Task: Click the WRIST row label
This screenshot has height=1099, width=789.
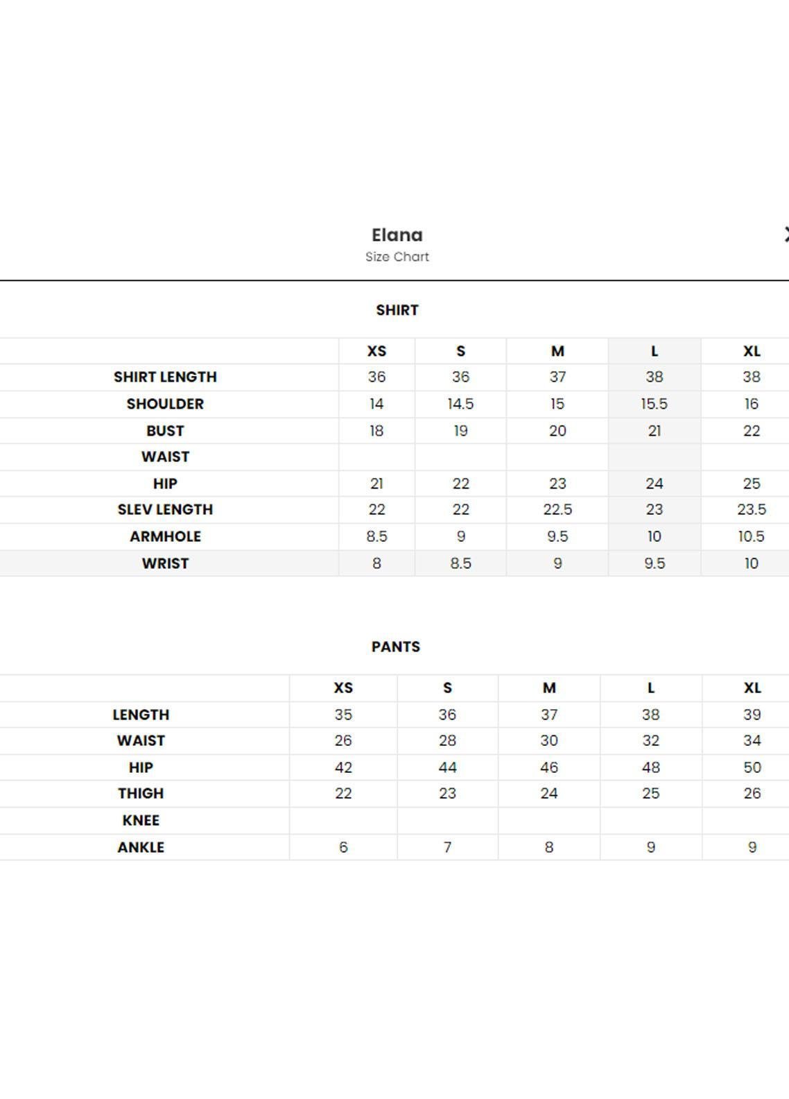Action: coord(165,563)
